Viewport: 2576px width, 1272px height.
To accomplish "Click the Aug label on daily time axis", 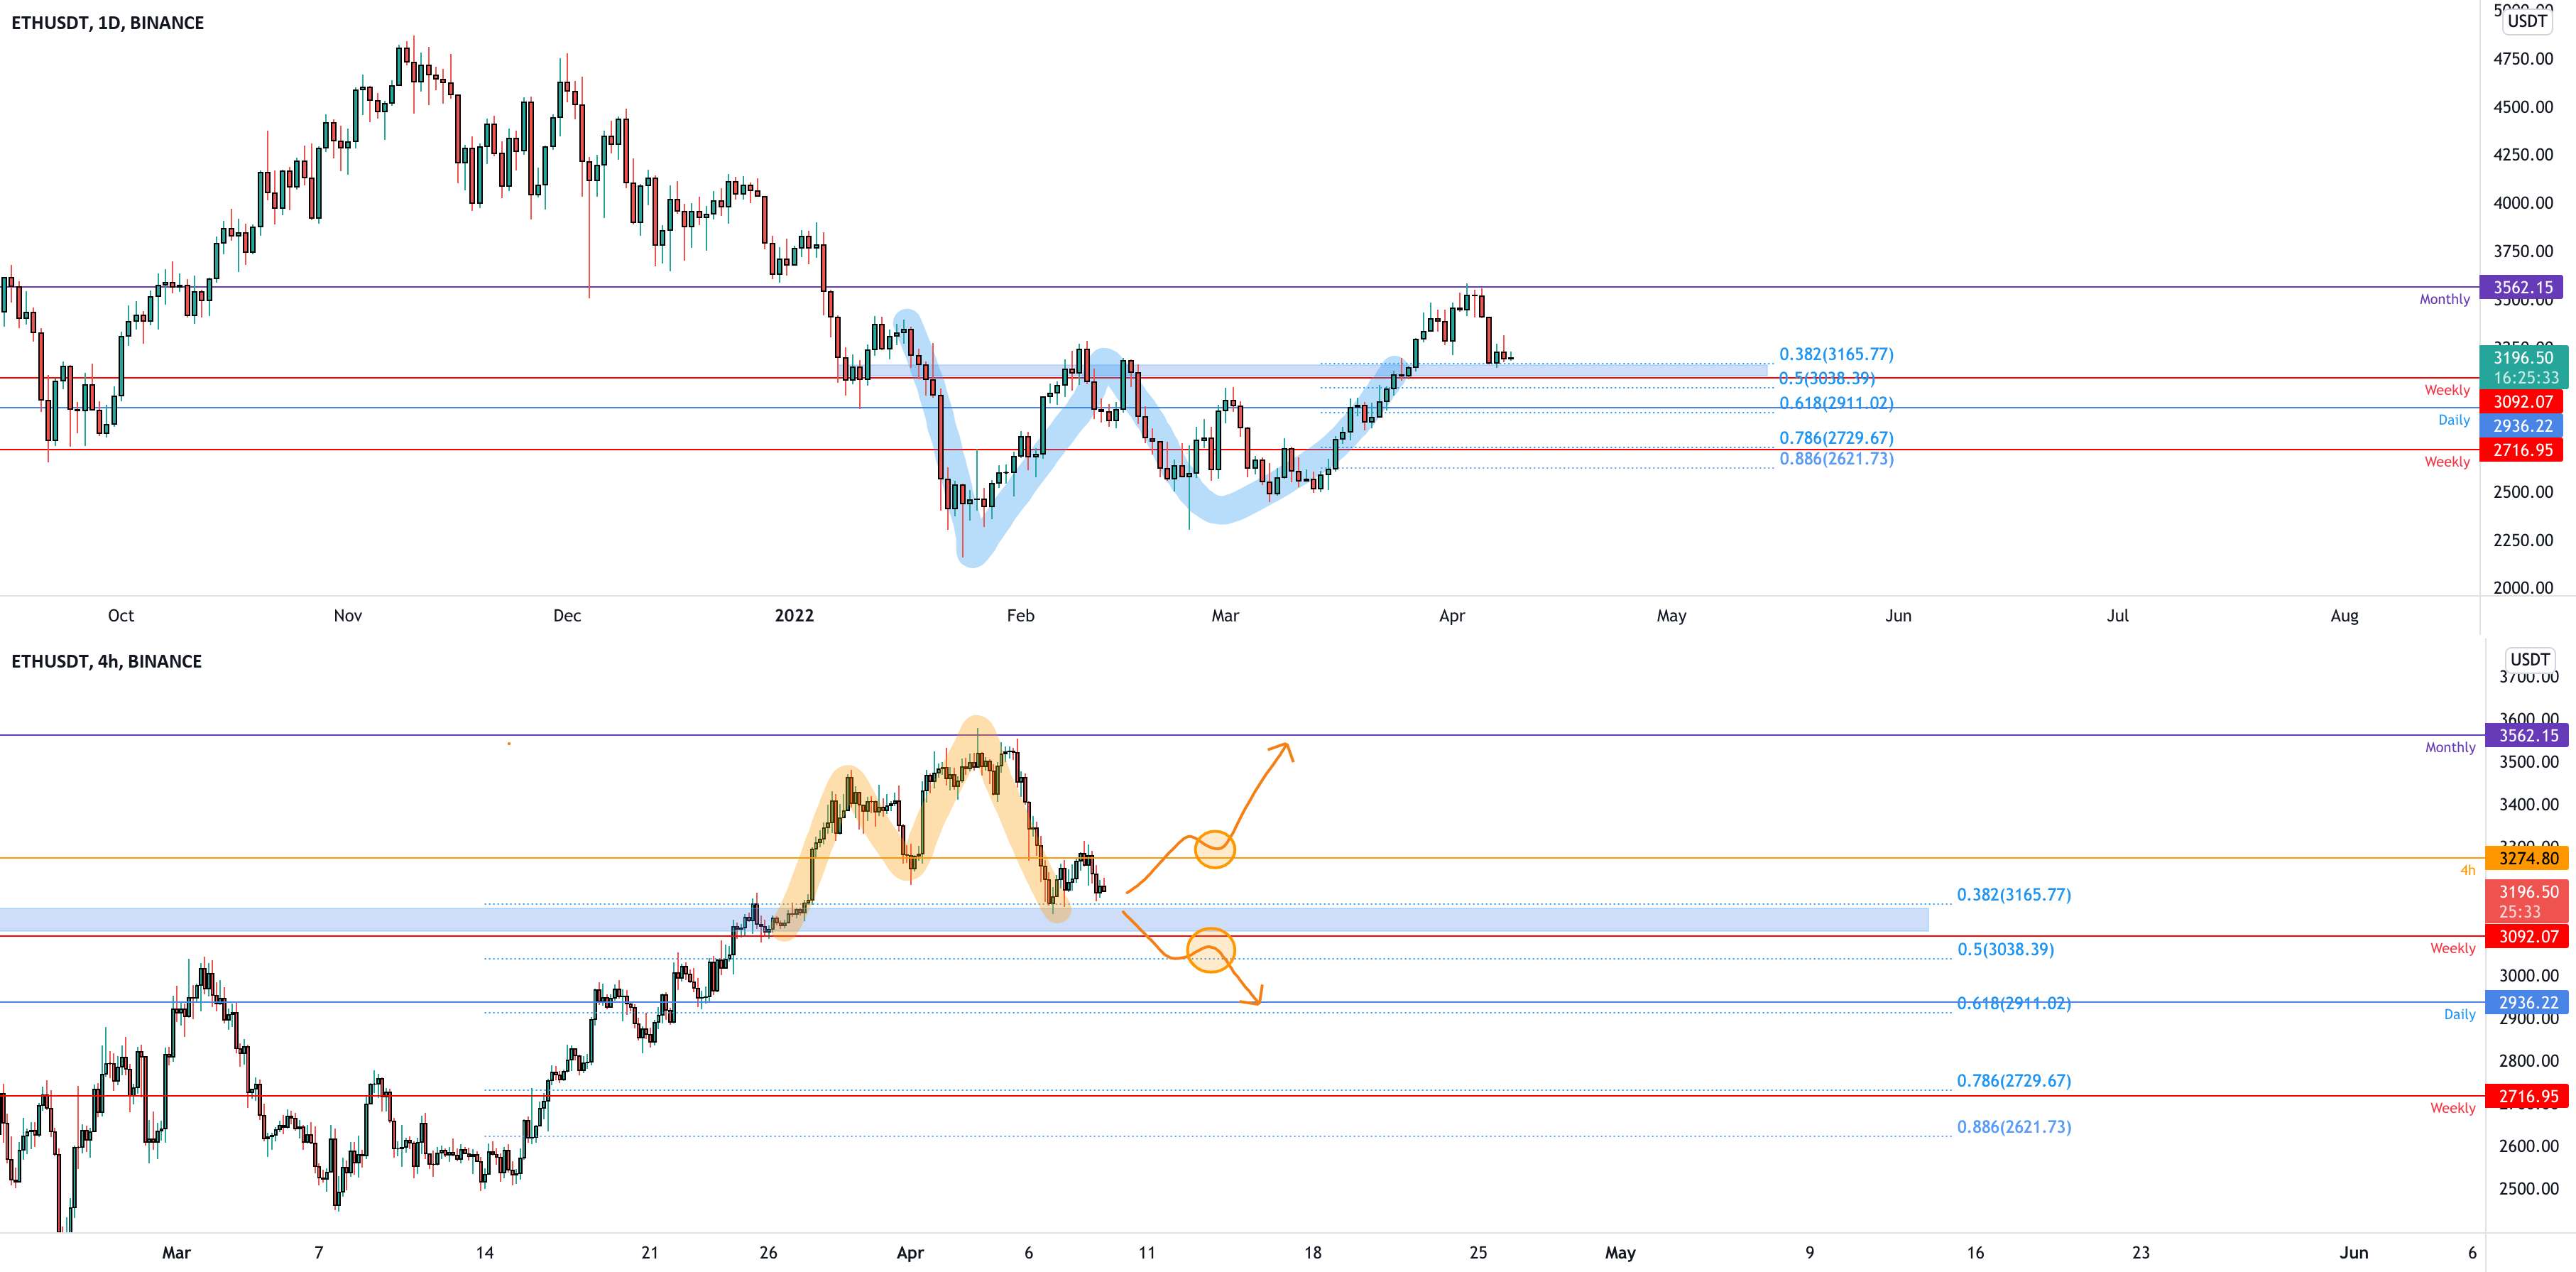I will [x=2344, y=615].
